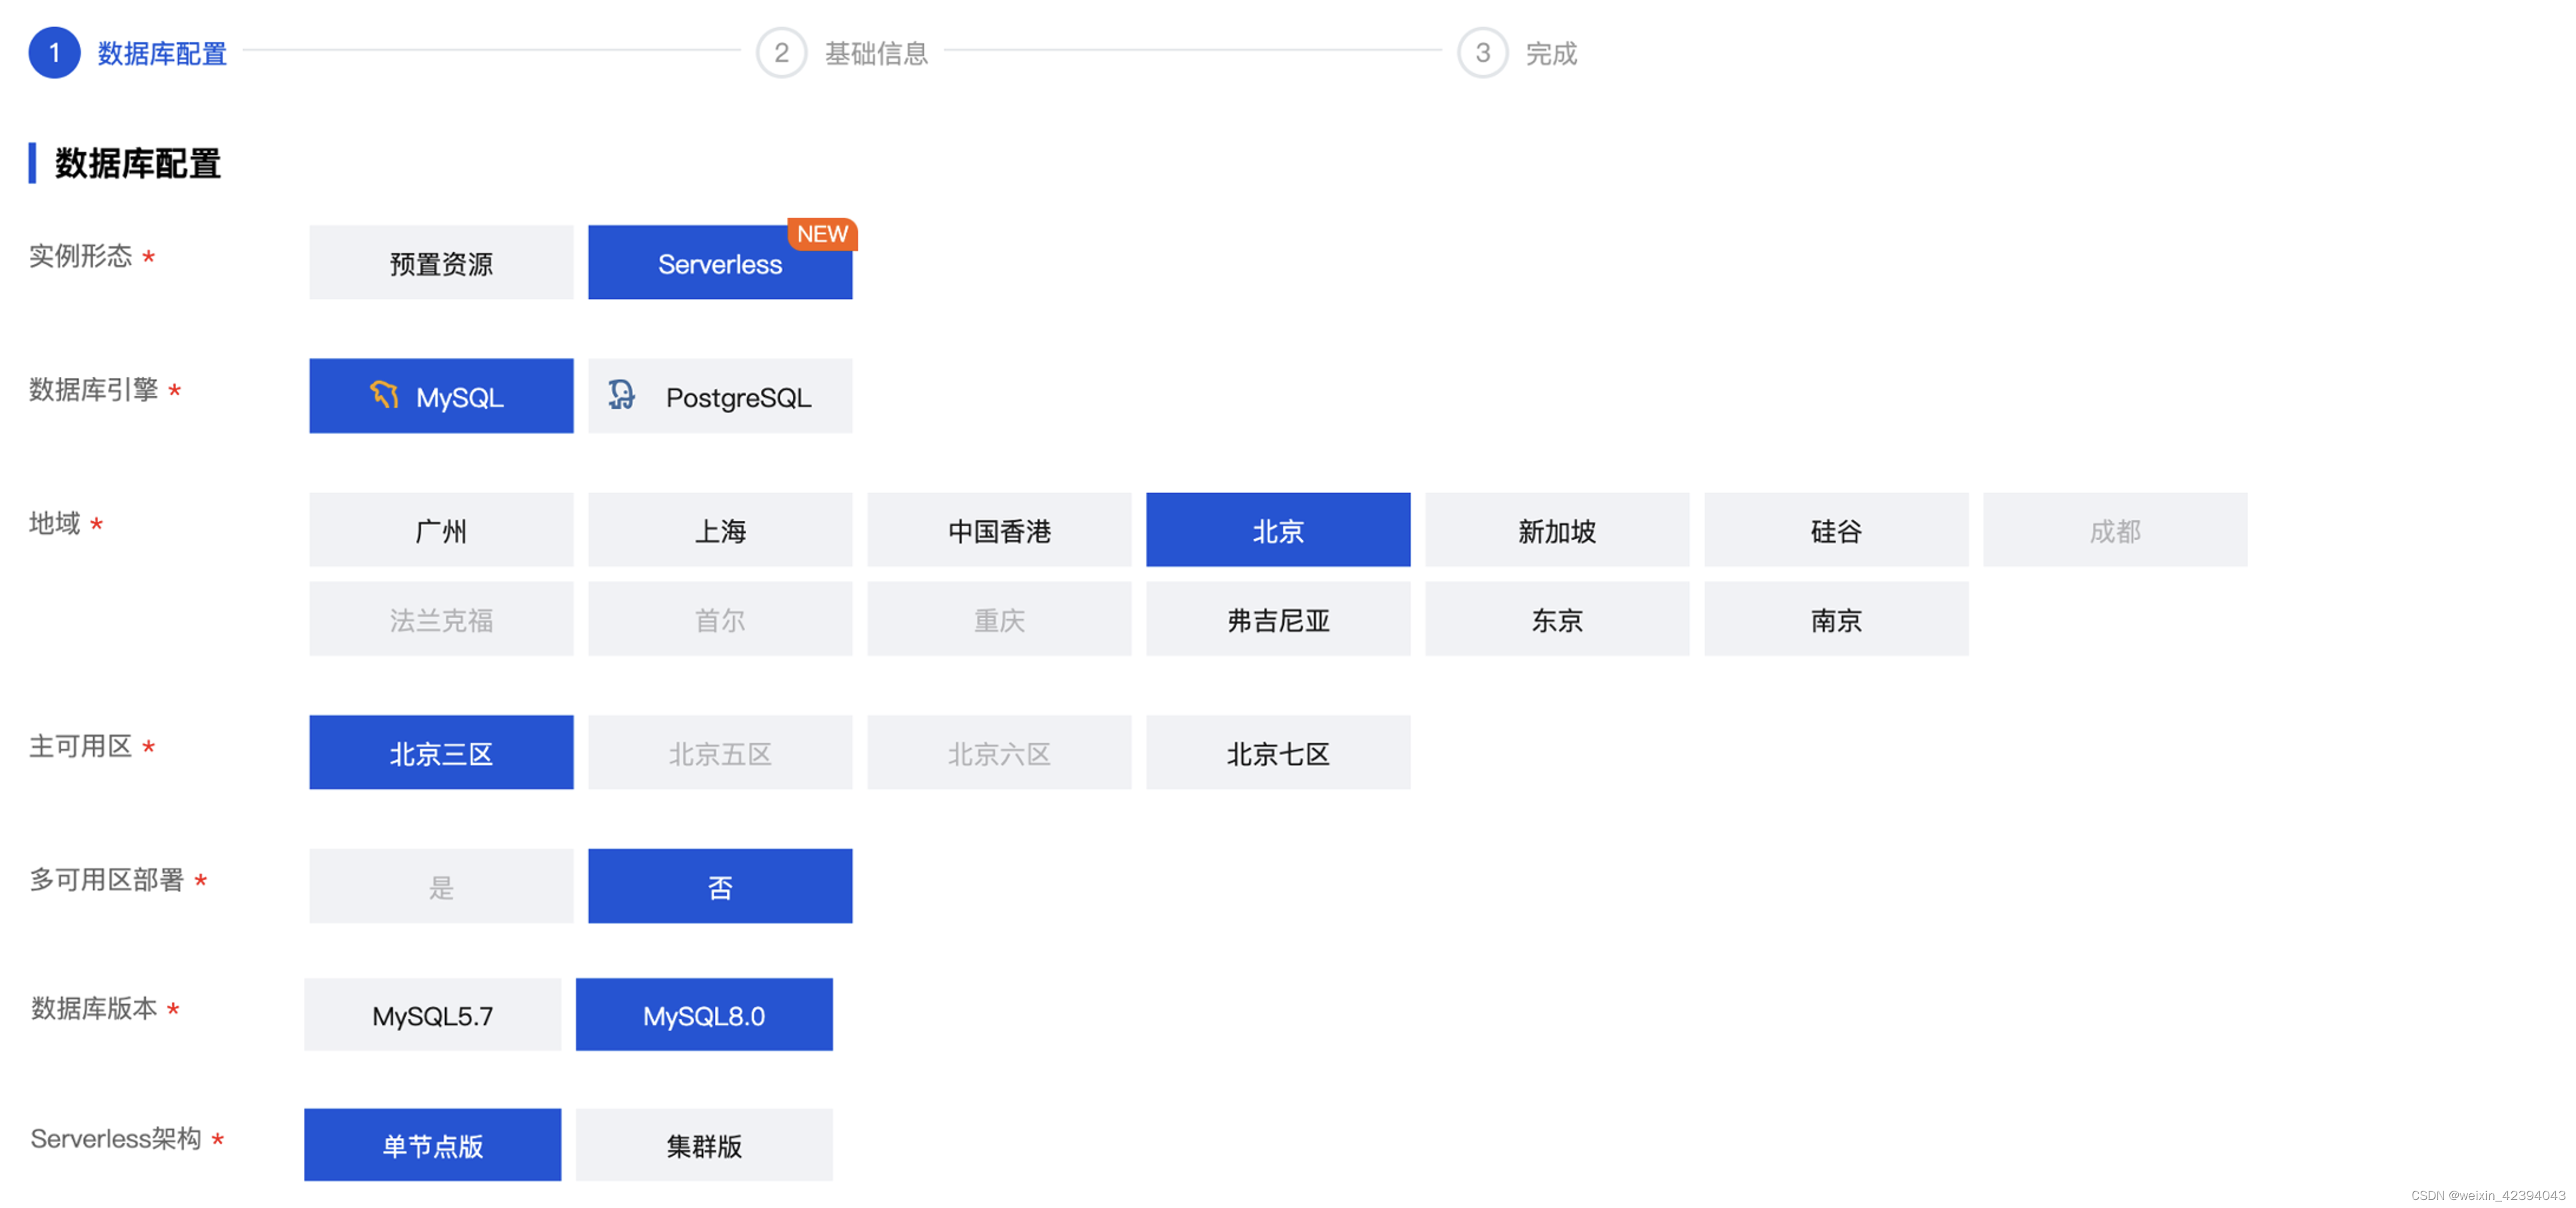Select 新加坡 region
The image size is (2576, 1208).
point(1557,531)
